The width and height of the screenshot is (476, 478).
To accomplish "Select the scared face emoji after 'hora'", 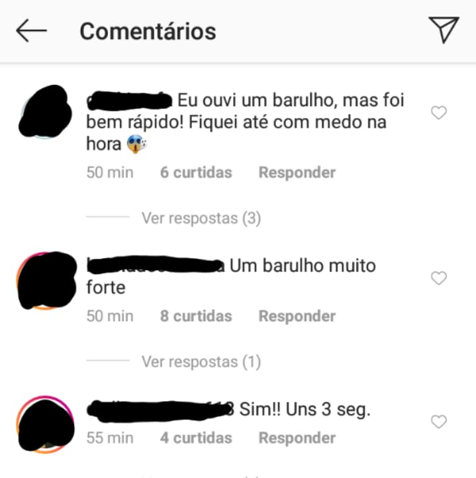I will [136, 144].
